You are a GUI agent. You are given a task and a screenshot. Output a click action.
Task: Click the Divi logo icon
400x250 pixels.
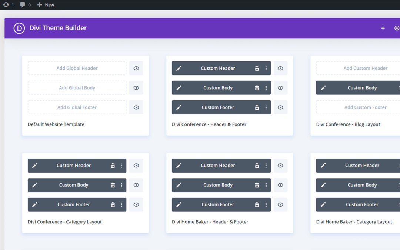tap(19, 28)
